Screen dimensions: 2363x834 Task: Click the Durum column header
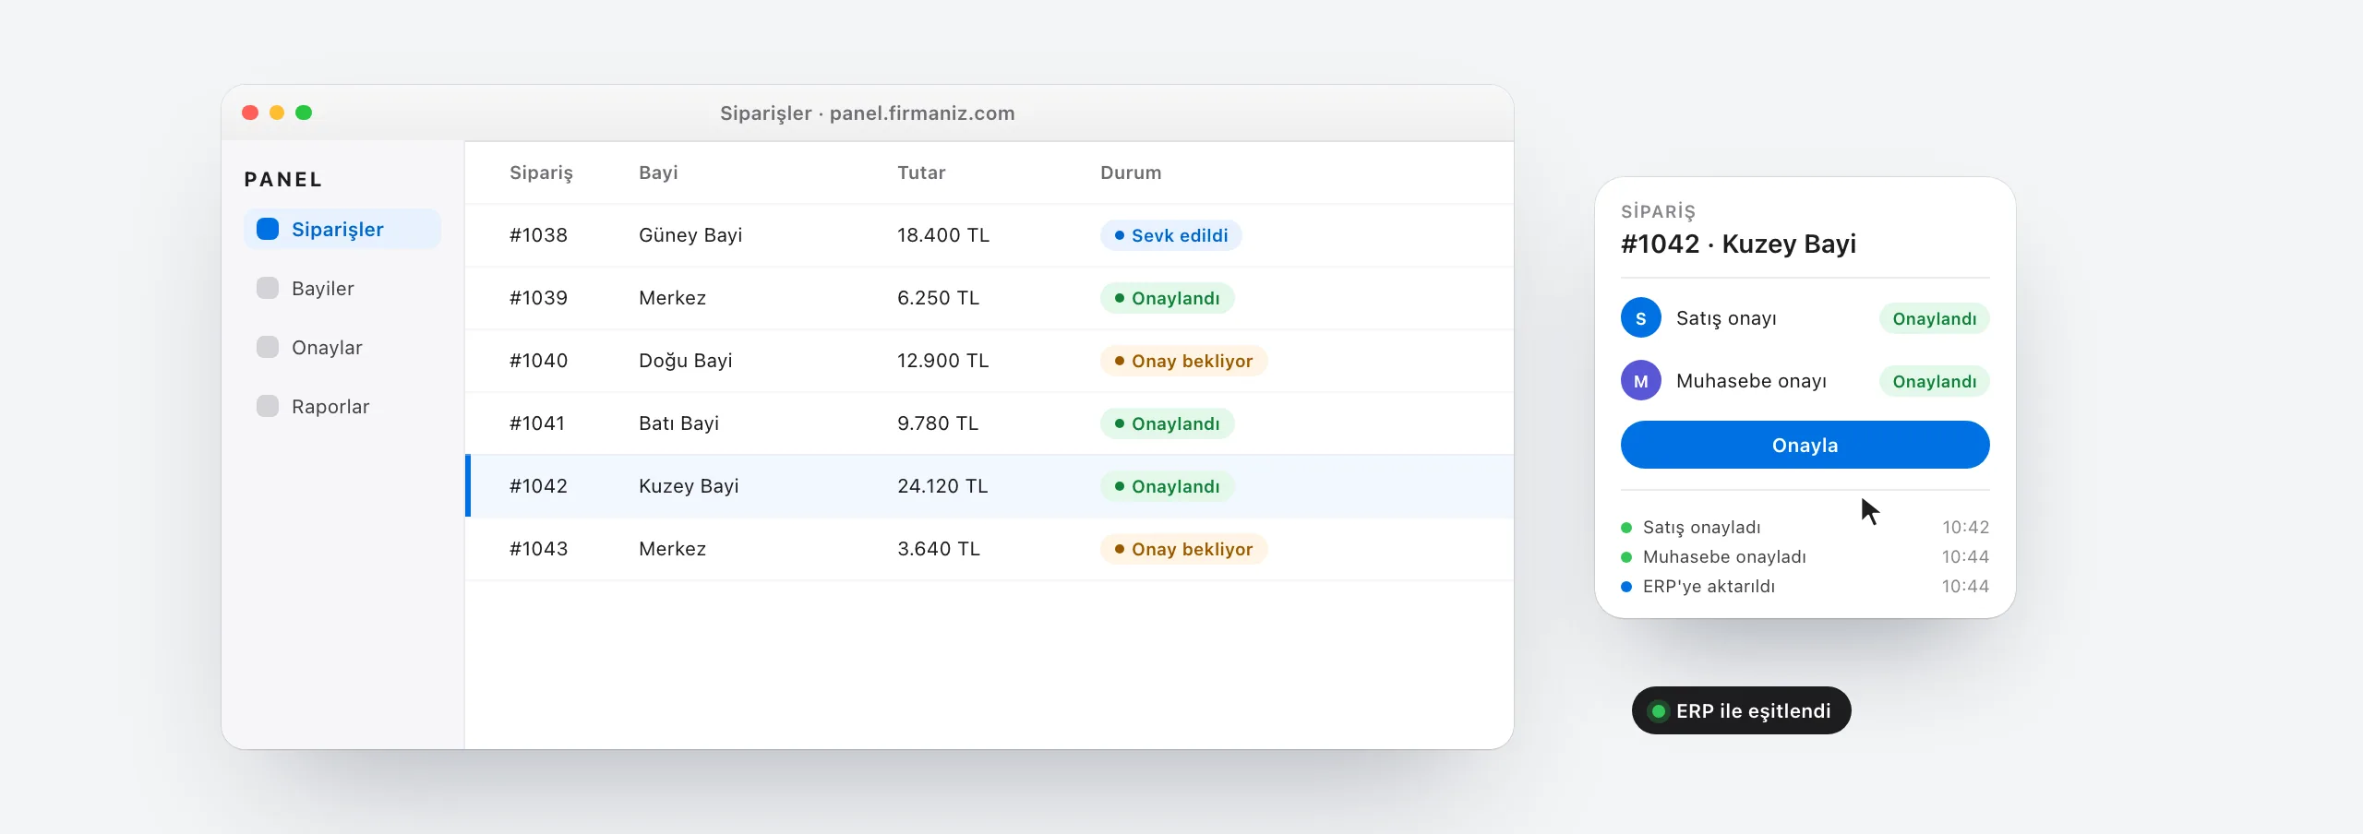click(1131, 173)
